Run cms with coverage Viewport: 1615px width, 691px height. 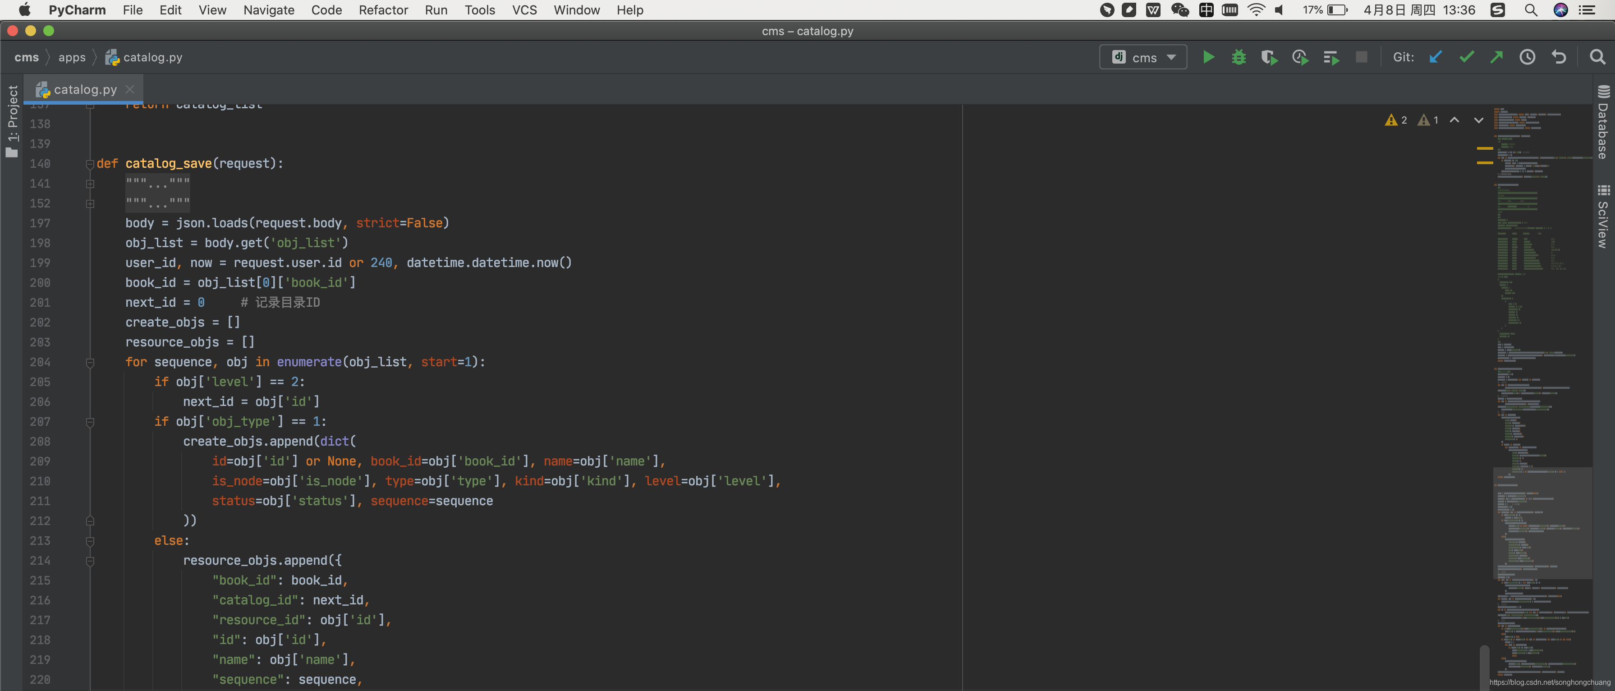coord(1270,57)
